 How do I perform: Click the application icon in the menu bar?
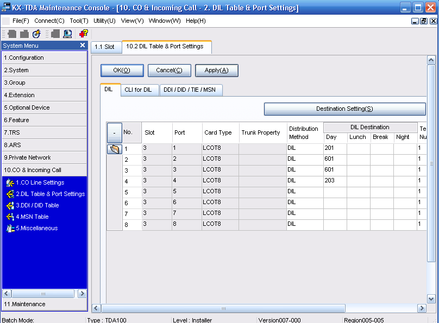[x=6, y=21]
